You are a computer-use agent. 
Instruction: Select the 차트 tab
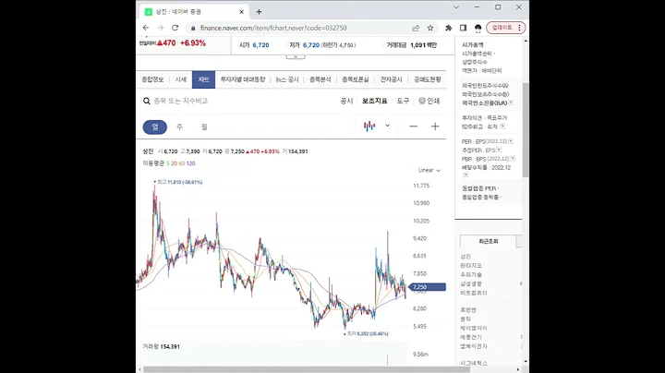(203, 79)
